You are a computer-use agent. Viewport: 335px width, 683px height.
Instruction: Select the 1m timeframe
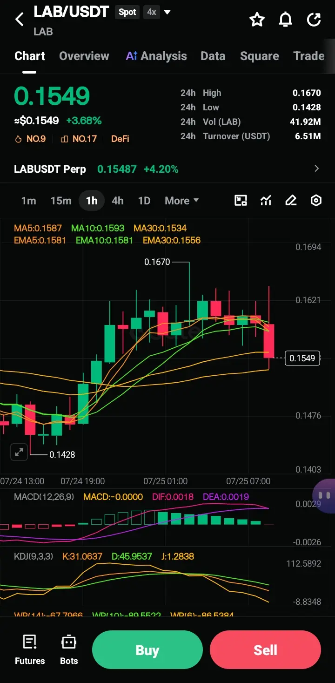(x=28, y=201)
